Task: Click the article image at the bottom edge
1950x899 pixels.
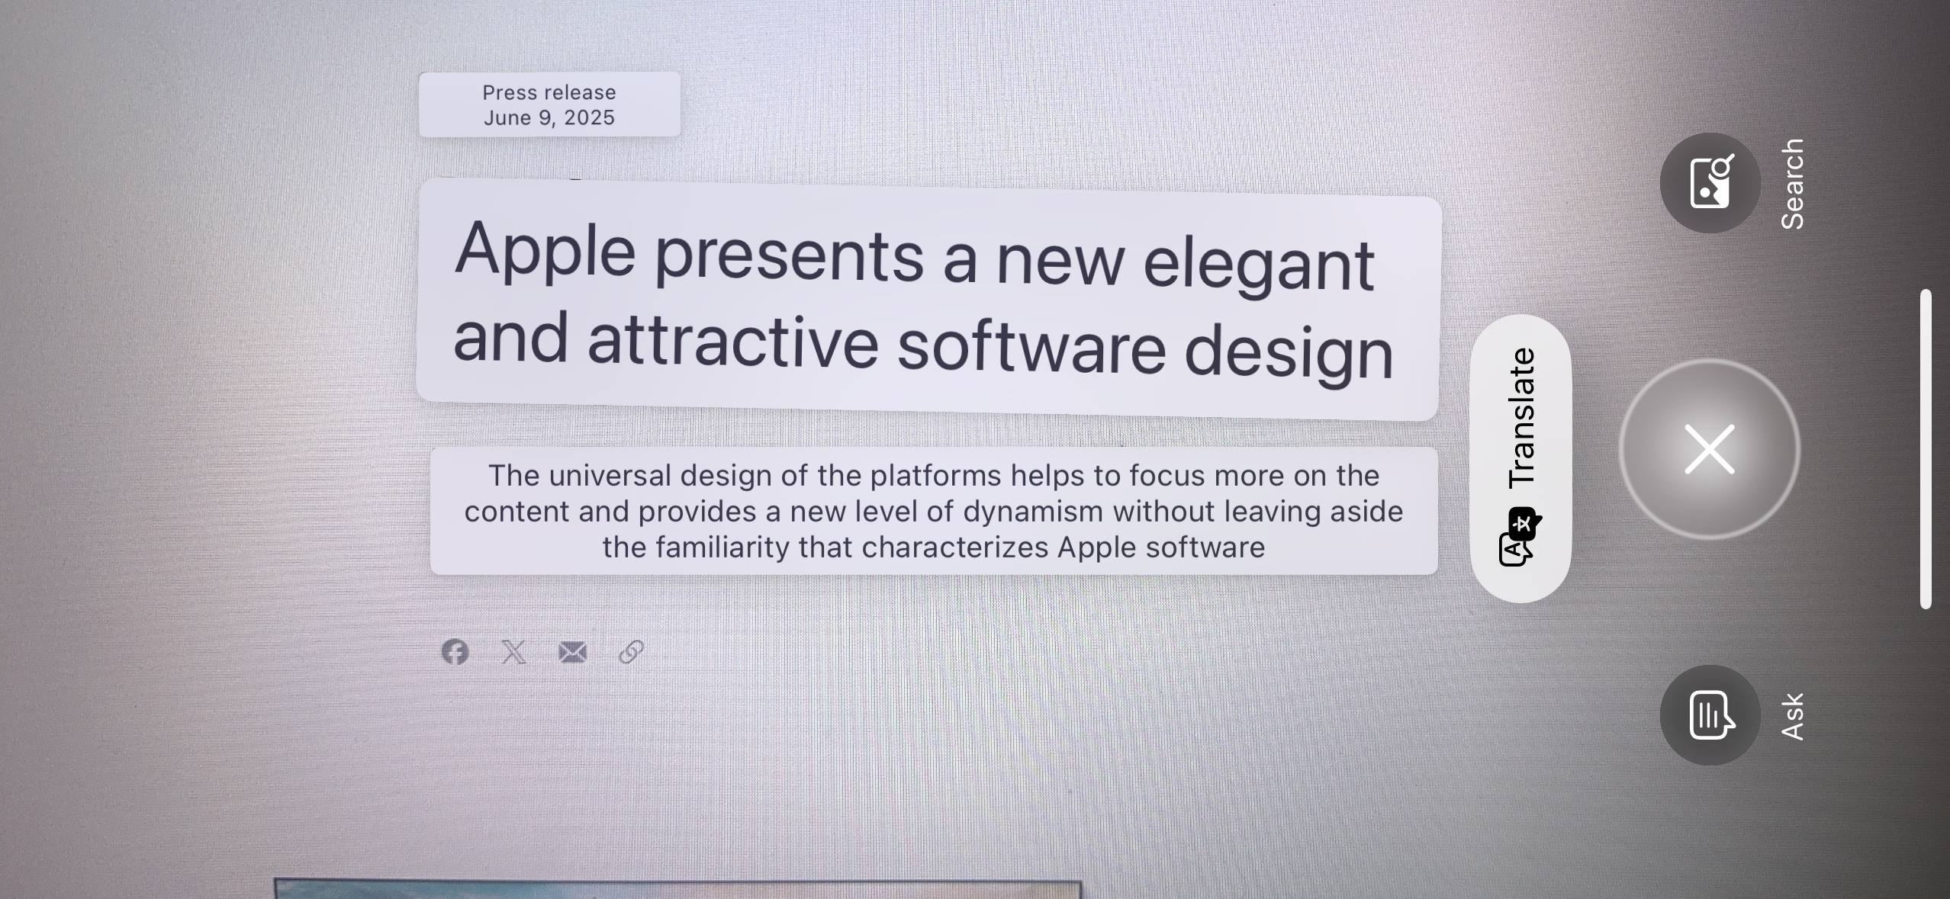Action: click(x=677, y=889)
